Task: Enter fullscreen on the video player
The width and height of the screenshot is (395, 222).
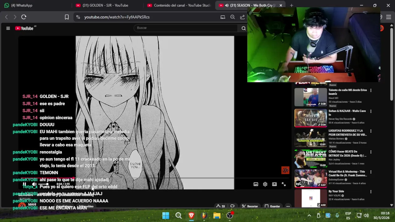Action: point(284,184)
